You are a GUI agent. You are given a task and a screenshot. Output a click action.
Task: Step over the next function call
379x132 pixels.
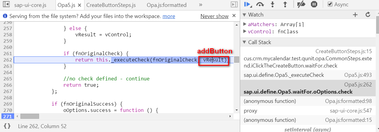tap(260, 4)
